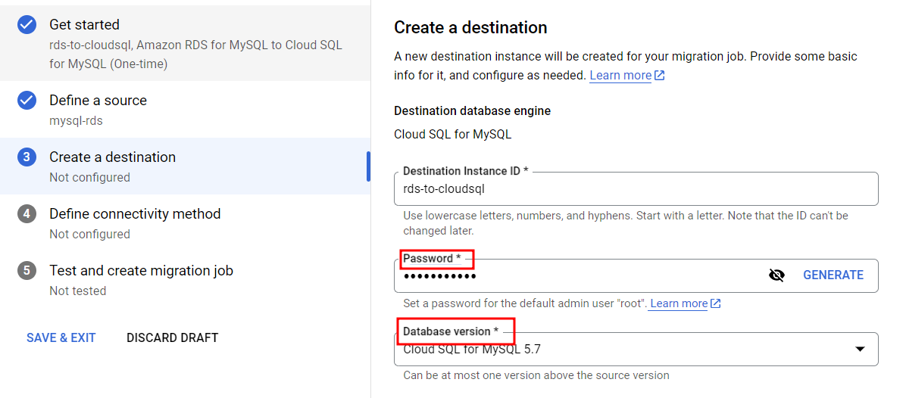
Task: Select Cloud SQL for MySQL 5.7 combo box
Action: click(x=636, y=349)
